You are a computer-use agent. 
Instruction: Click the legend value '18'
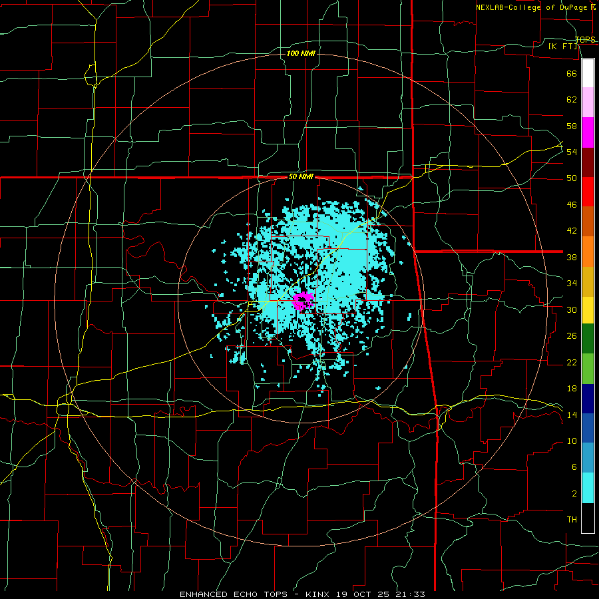coord(572,389)
